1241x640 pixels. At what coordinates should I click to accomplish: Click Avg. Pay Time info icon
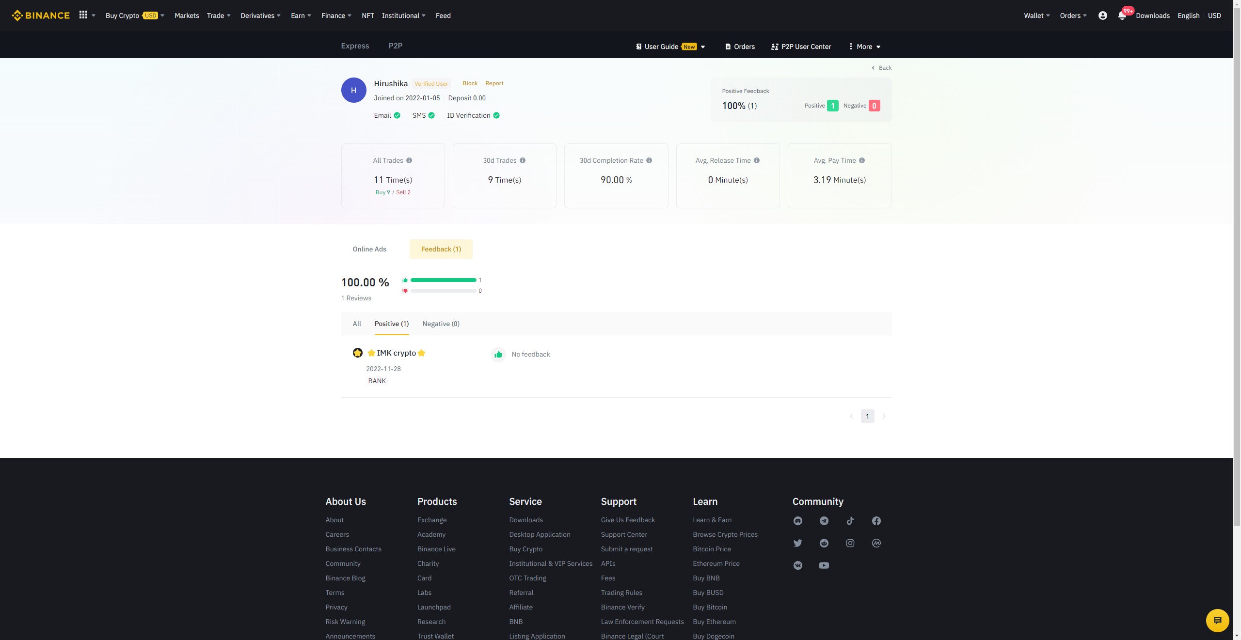[862, 160]
